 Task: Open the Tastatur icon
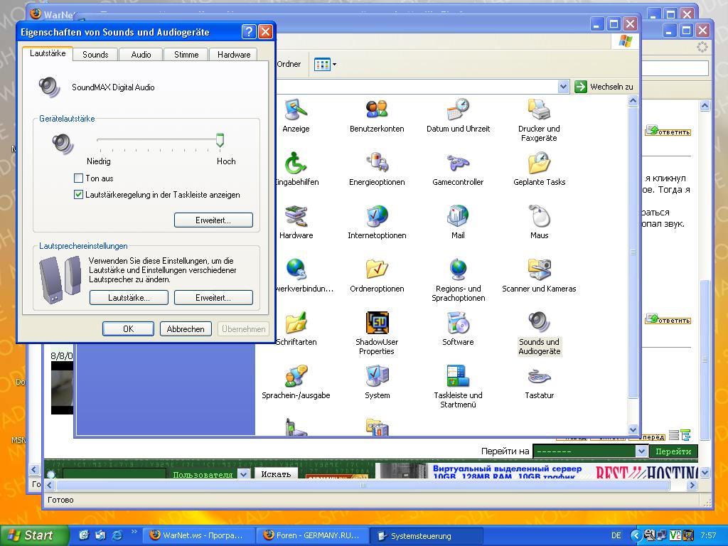coord(539,378)
